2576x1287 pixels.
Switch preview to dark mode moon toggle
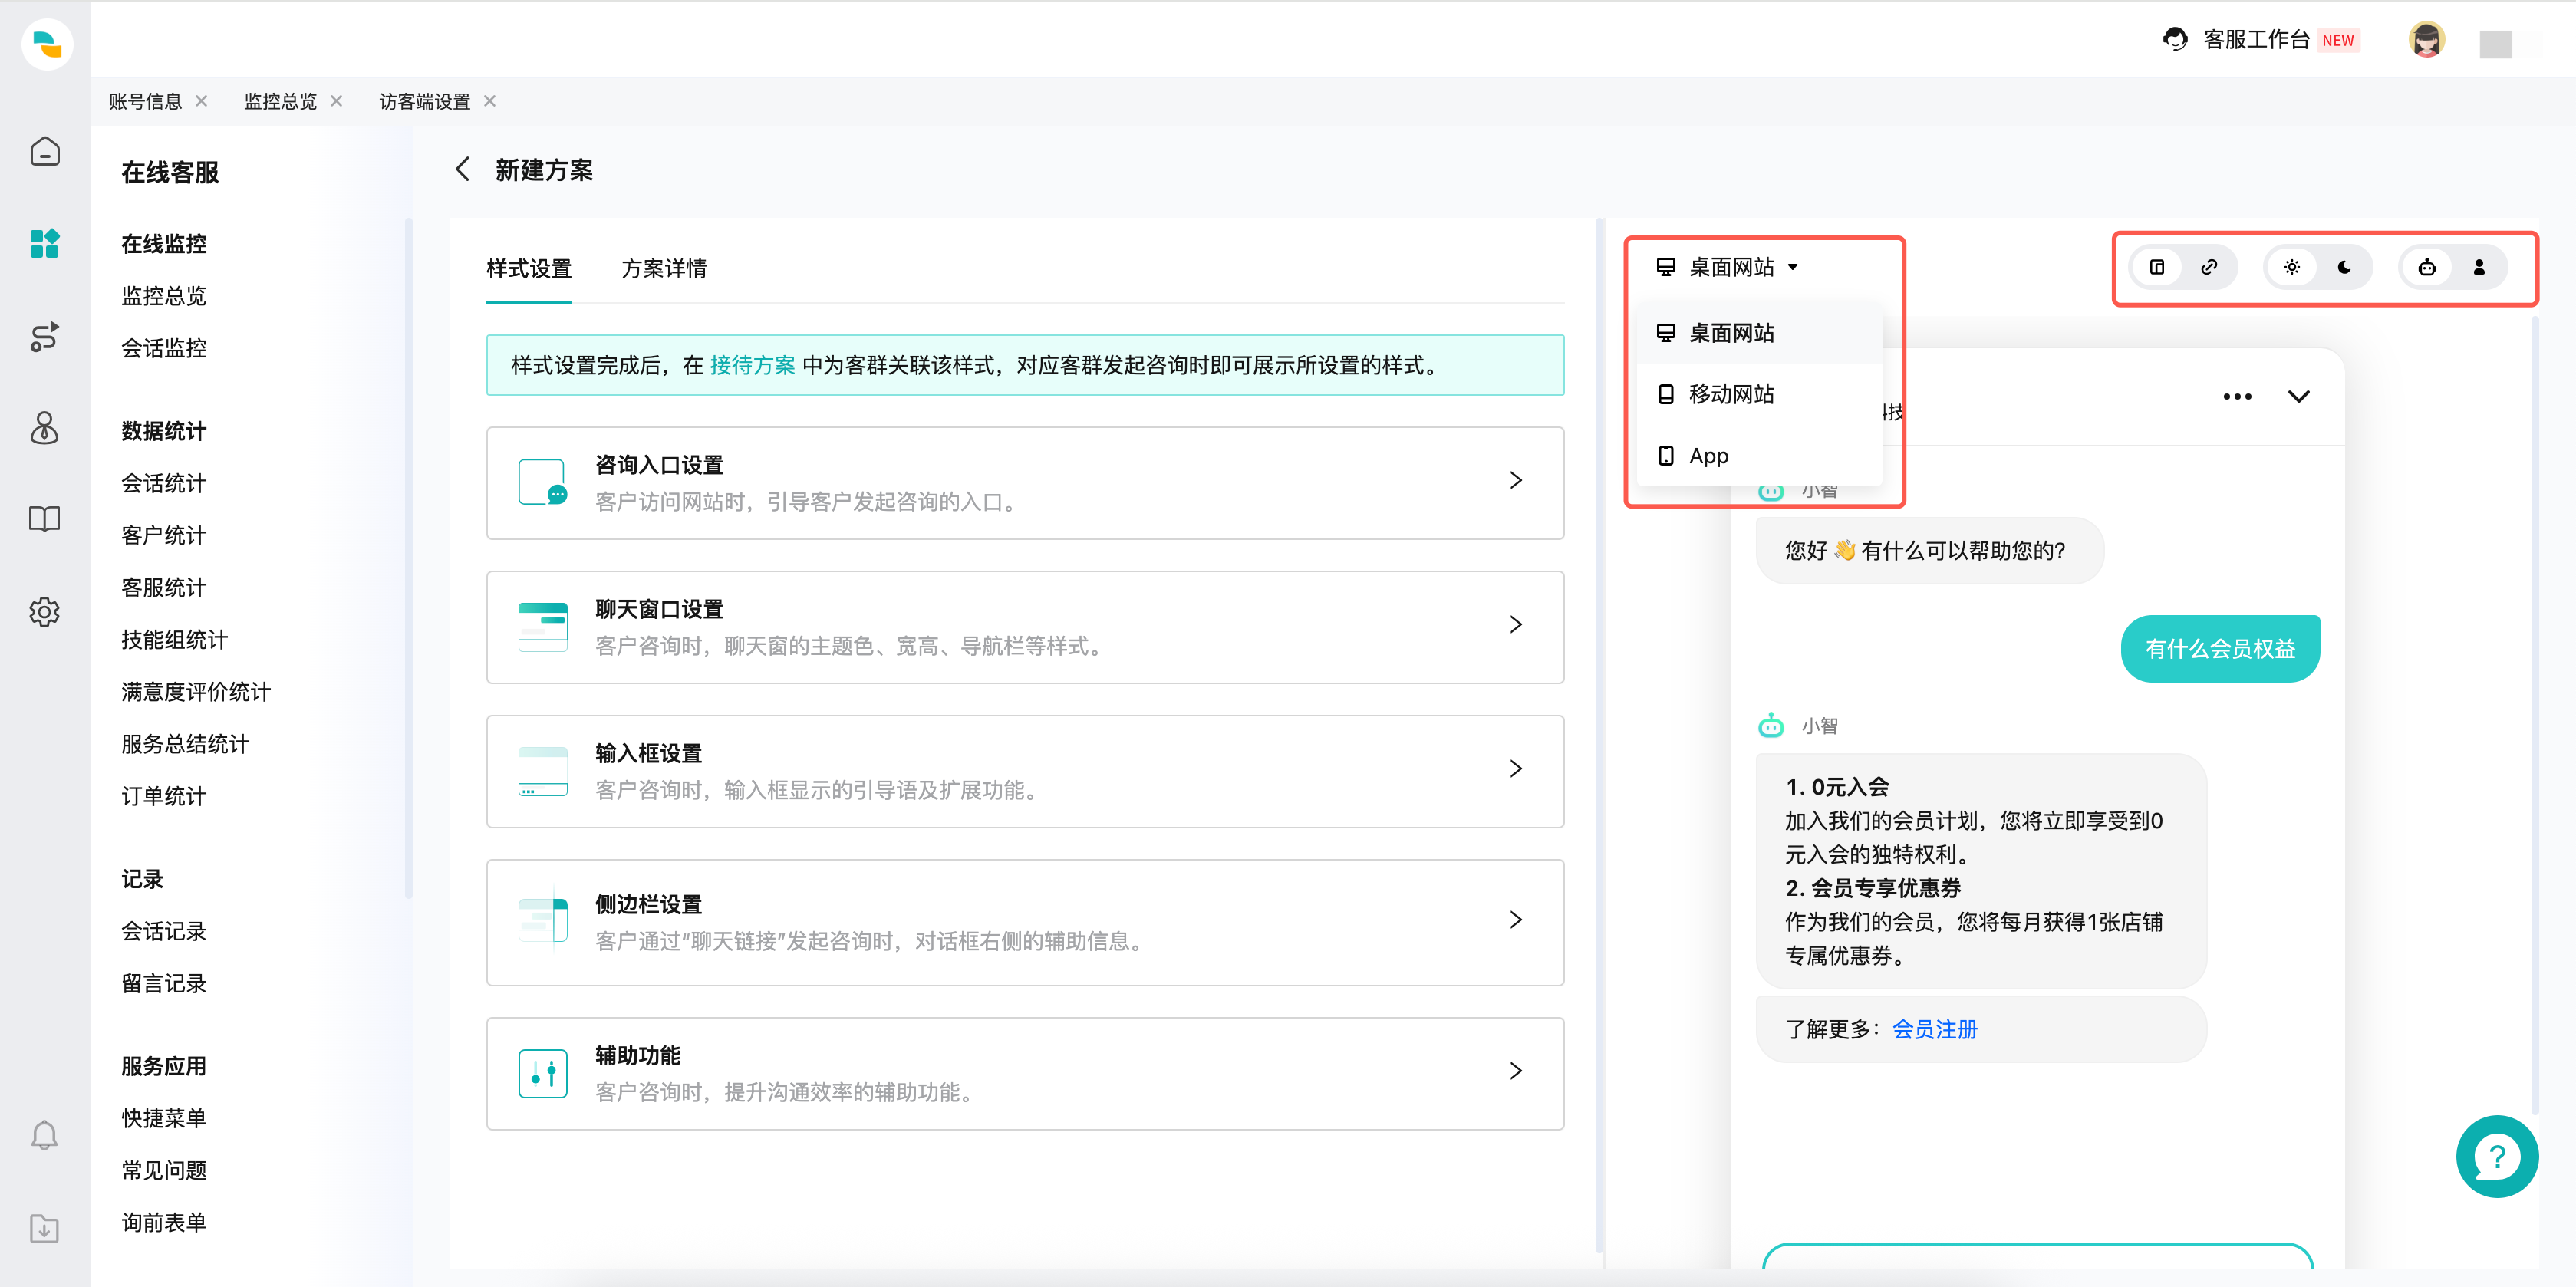2343,266
